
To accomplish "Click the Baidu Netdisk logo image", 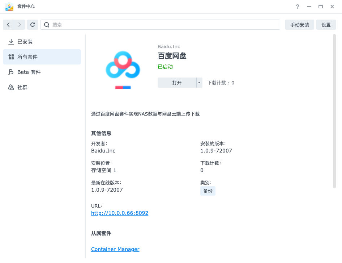I will [123, 67].
